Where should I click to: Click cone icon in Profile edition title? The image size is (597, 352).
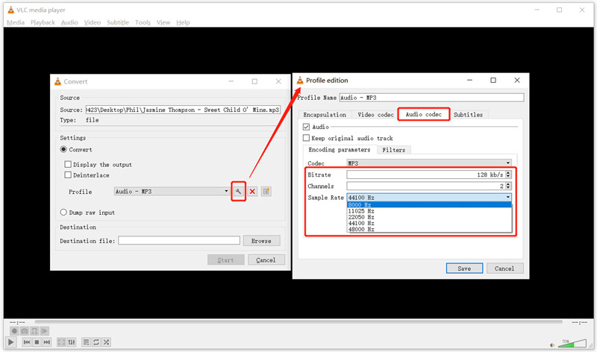(x=300, y=81)
